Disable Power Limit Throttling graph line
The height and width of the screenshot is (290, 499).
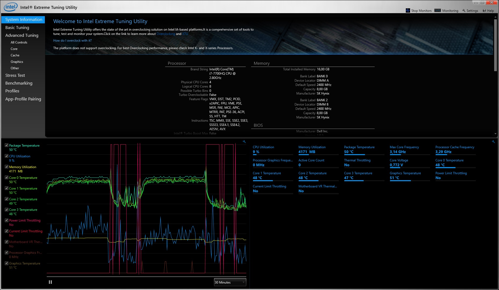7,220
